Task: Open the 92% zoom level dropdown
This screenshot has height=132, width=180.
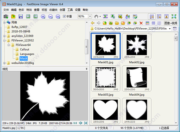Action: pyautogui.click(x=90, y=16)
